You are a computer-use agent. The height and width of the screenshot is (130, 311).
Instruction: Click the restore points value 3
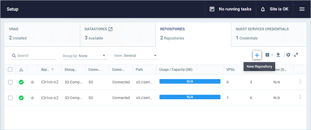pyautogui.click(x=251, y=82)
